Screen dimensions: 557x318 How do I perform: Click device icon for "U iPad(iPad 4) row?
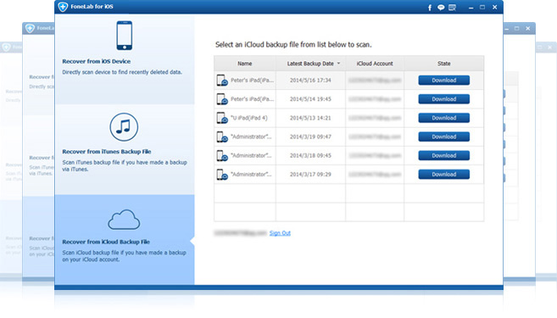(222, 118)
